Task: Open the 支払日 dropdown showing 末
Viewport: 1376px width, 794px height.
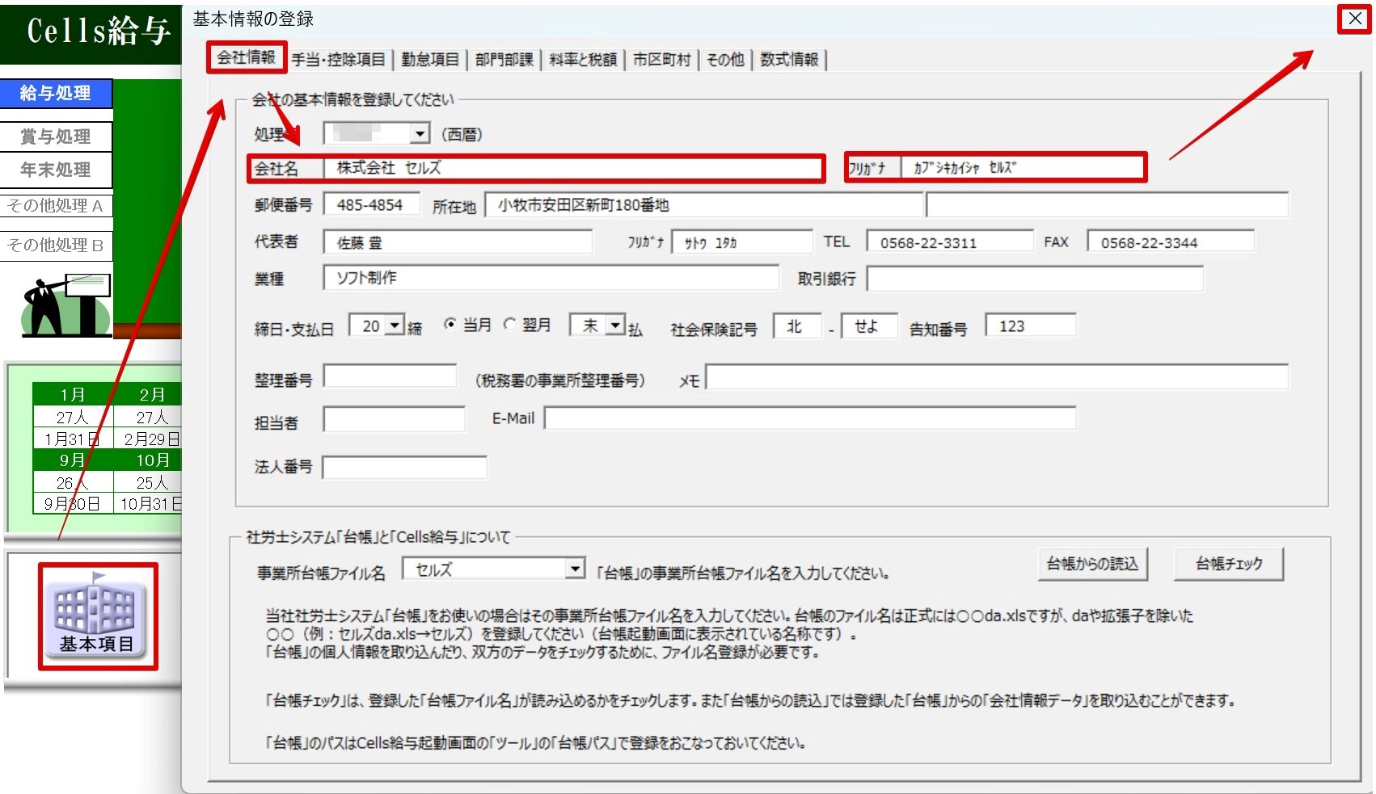Action: pyautogui.click(x=615, y=326)
